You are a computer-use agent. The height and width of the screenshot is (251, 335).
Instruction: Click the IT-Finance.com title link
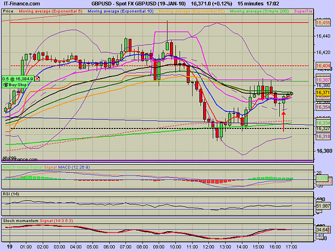click(x=22, y=4)
